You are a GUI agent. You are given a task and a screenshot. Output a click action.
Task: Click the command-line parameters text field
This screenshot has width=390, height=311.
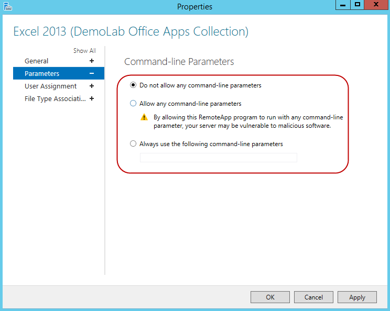tap(218, 158)
